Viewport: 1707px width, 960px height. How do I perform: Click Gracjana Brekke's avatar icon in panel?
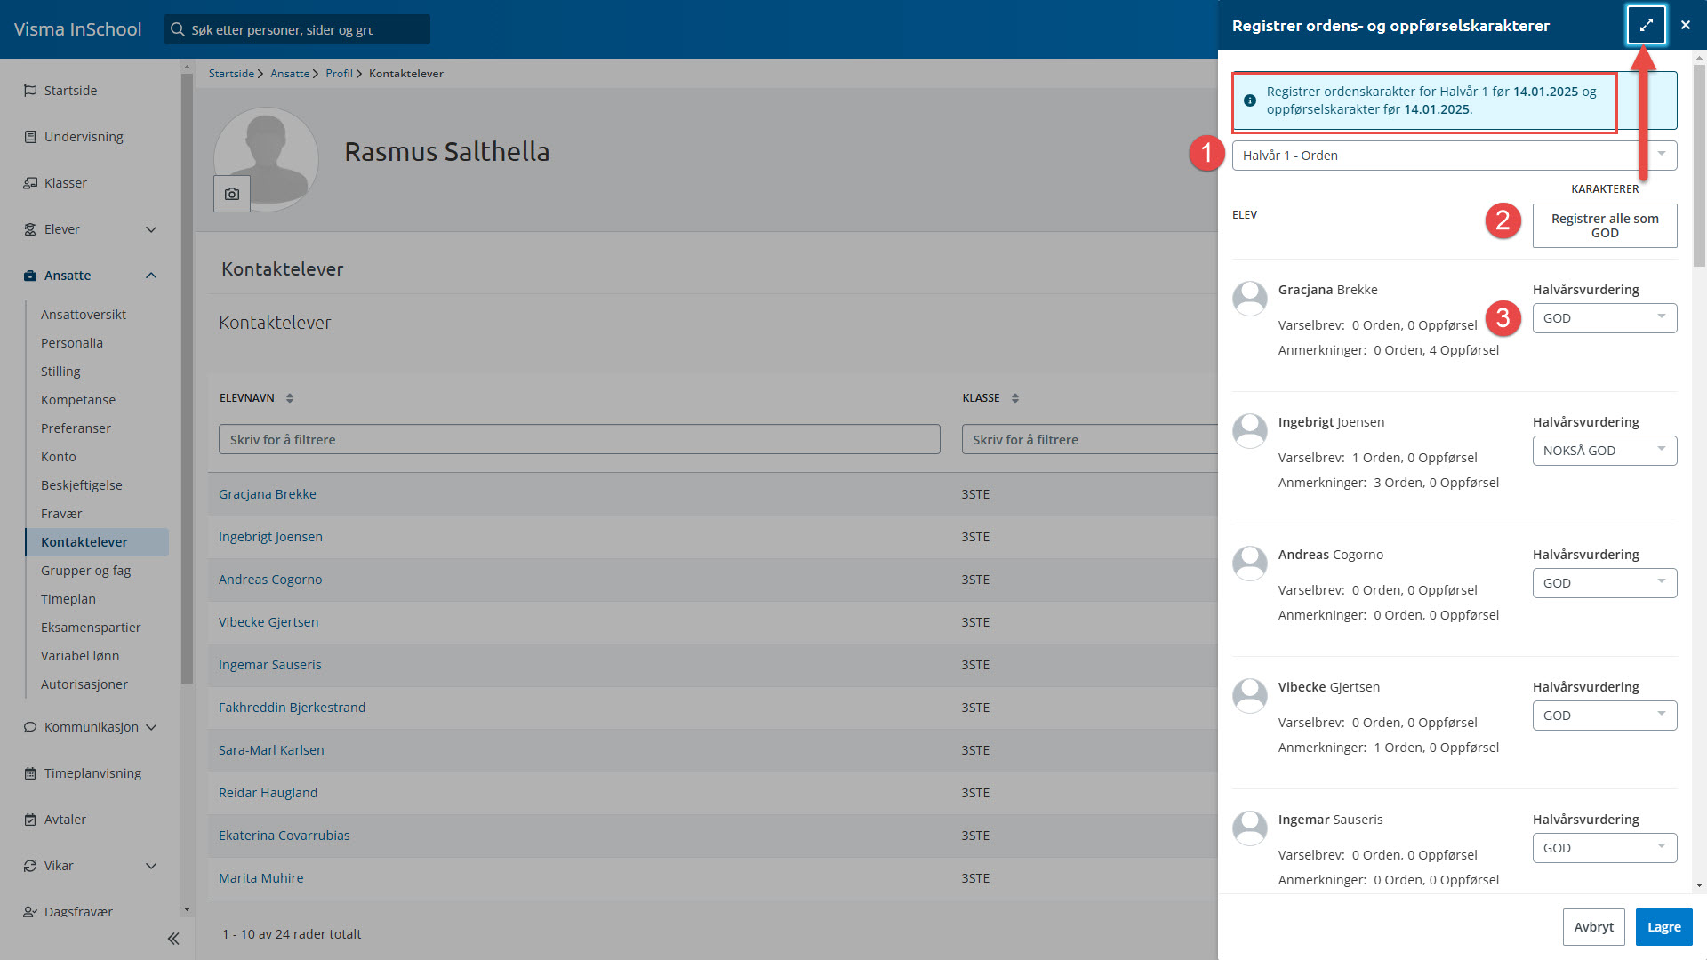click(x=1250, y=298)
